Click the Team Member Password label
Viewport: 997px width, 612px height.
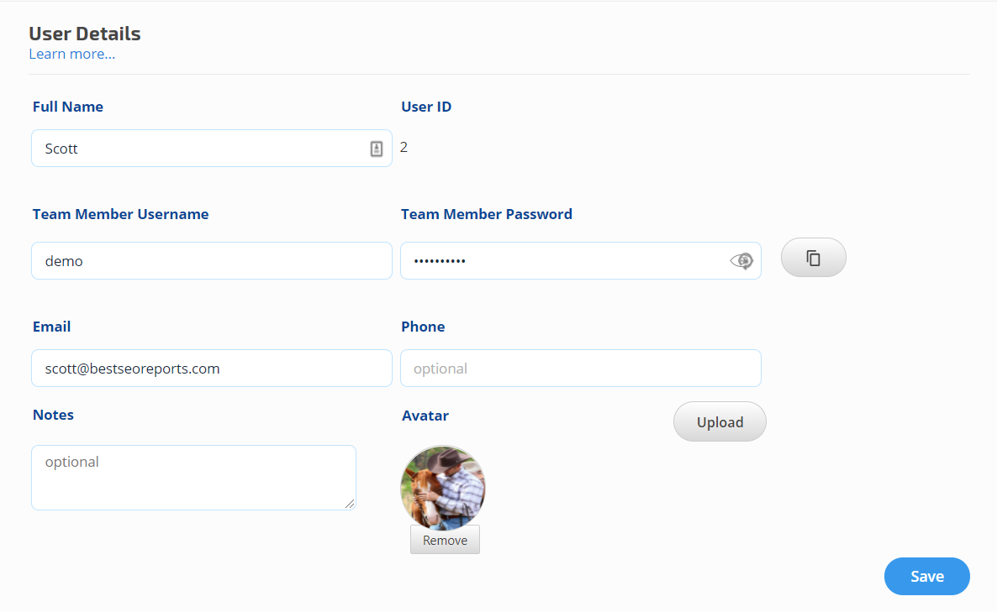coord(487,214)
